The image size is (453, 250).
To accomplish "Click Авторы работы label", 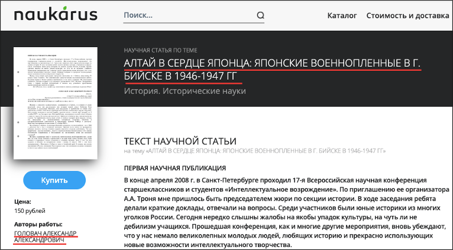I will tap(38, 225).
